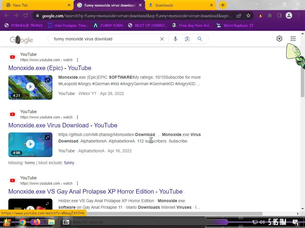Open the notification center icon

point(295,222)
